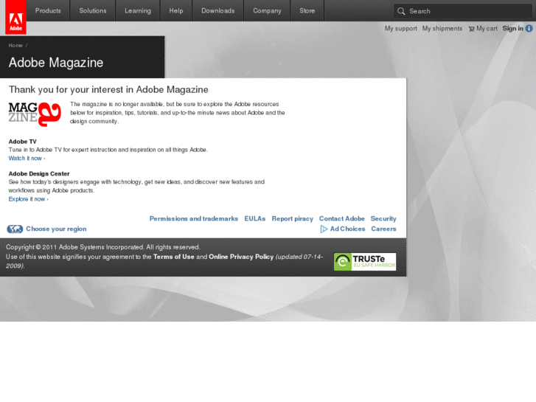
Task: Click Explore it now link
Action: tap(28, 199)
